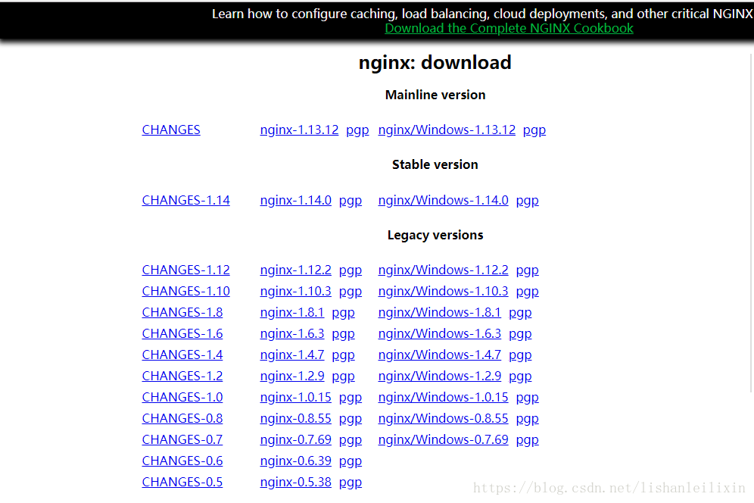This screenshot has width=754, height=503.
Task: Download nginx-0.8.55 source
Action: pyautogui.click(x=296, y=418)
